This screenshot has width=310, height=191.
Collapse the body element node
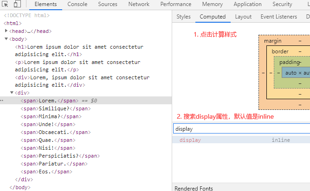(x=6, y=39)
